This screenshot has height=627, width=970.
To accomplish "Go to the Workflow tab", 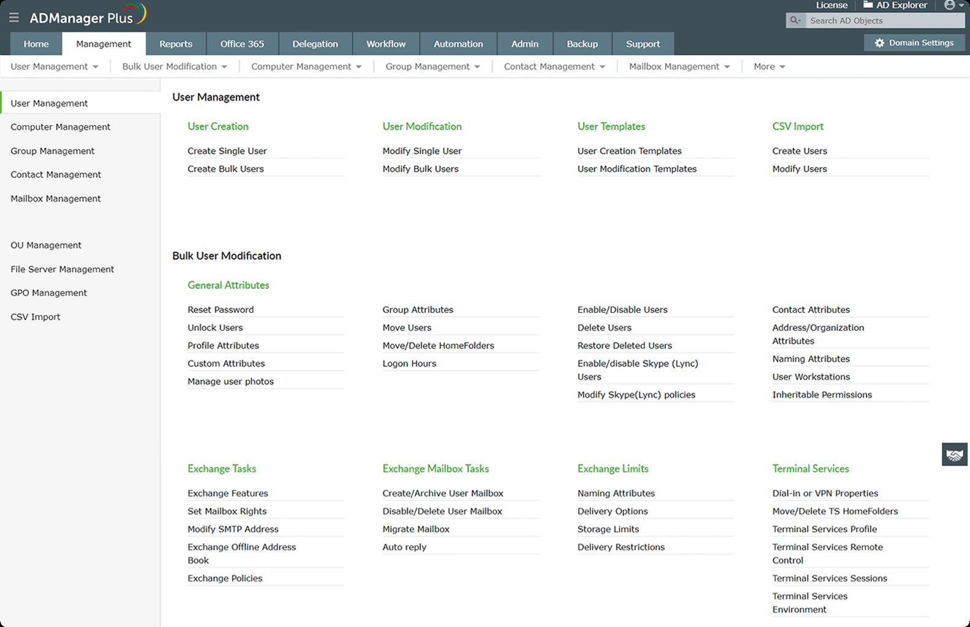I will point(386,44).
